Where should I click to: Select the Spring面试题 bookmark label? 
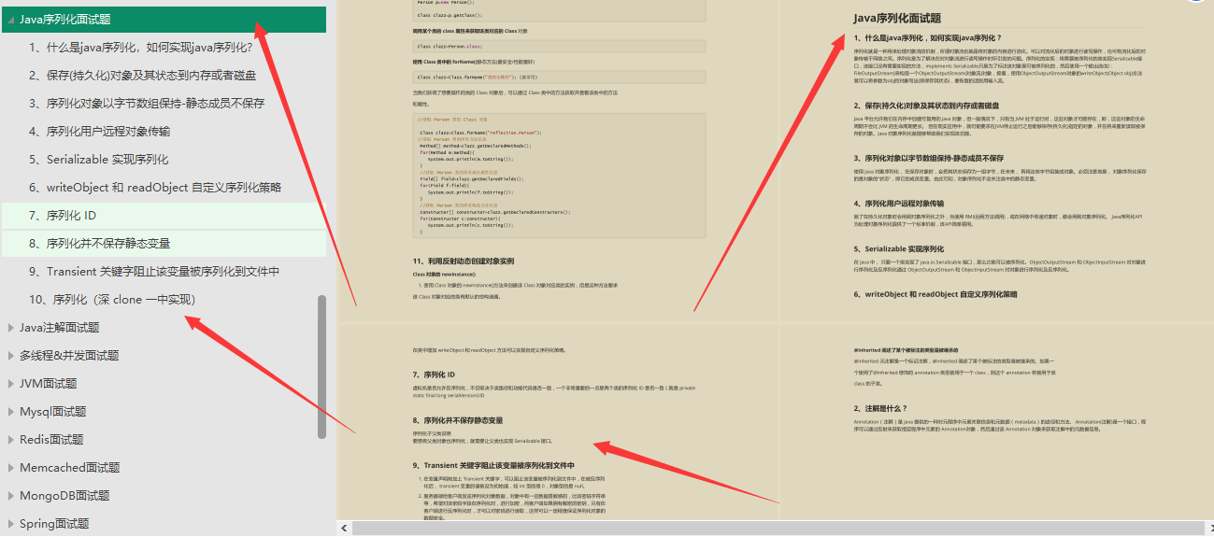pos(54,523)
